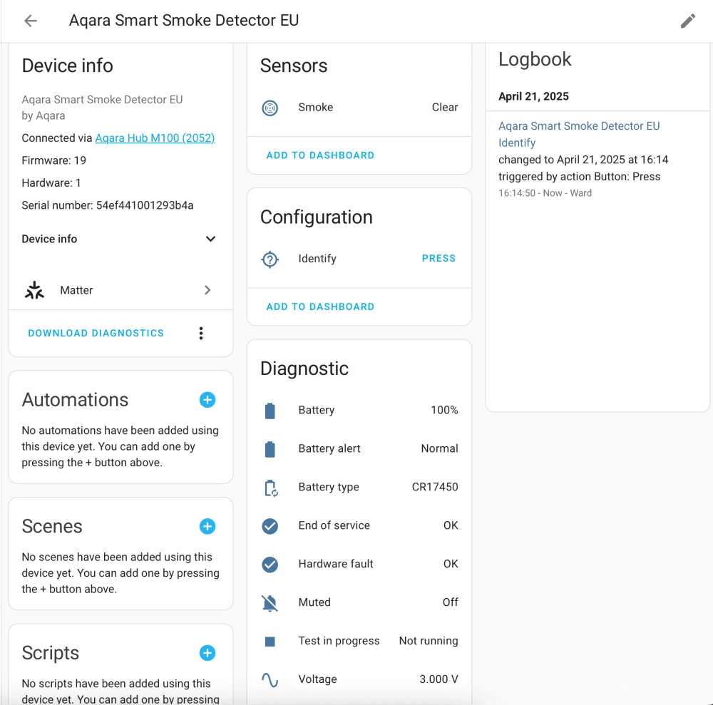Open the Matter integration row
Viewport: 713px width, 705px height.
[120, 290]
